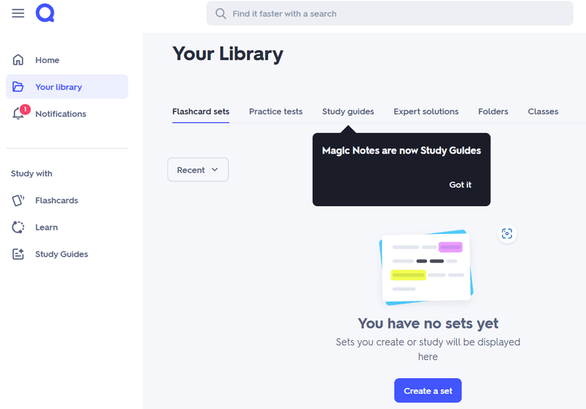586x409 pixels.
Task: Select the Expert solutions tab
Action: click(x=426, y=112)
